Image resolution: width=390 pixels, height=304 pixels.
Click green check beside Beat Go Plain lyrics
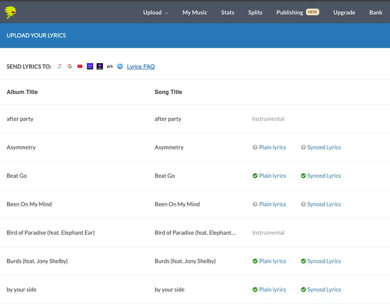(255, 175)
